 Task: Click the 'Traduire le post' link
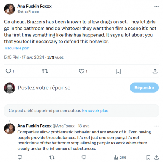(17, 48)
